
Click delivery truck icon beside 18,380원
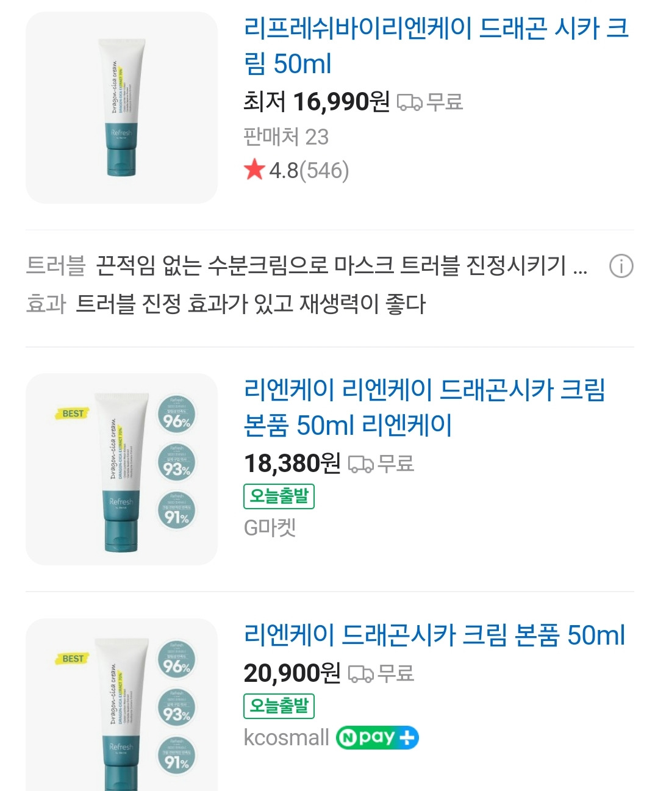point(360,465)
